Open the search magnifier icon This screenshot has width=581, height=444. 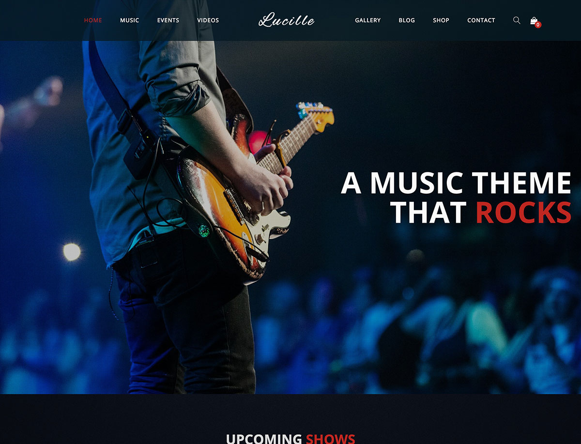pyautogui.click(x=517, y=20)
